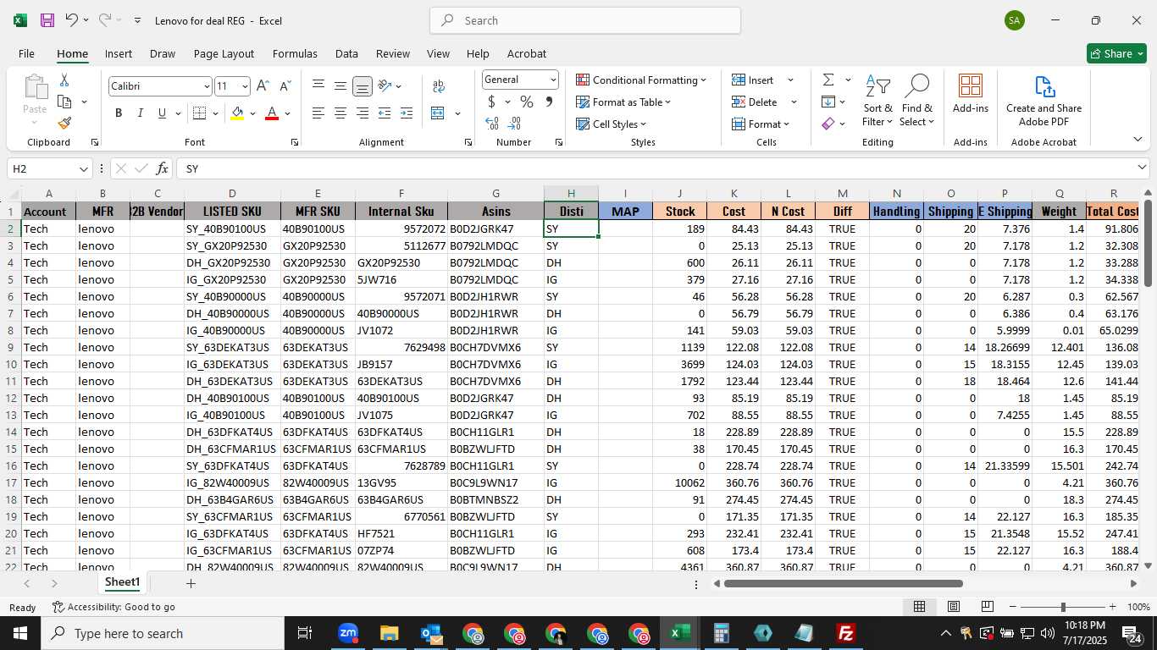Image resolution: width=1157 pixels, height=650 pixels.
Task: Open File Explorer from the taskbar
Action: [x=389, y=633]
